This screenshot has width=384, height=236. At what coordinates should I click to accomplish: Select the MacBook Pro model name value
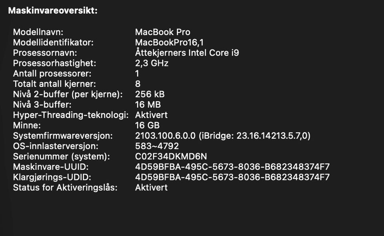[162, 32]
